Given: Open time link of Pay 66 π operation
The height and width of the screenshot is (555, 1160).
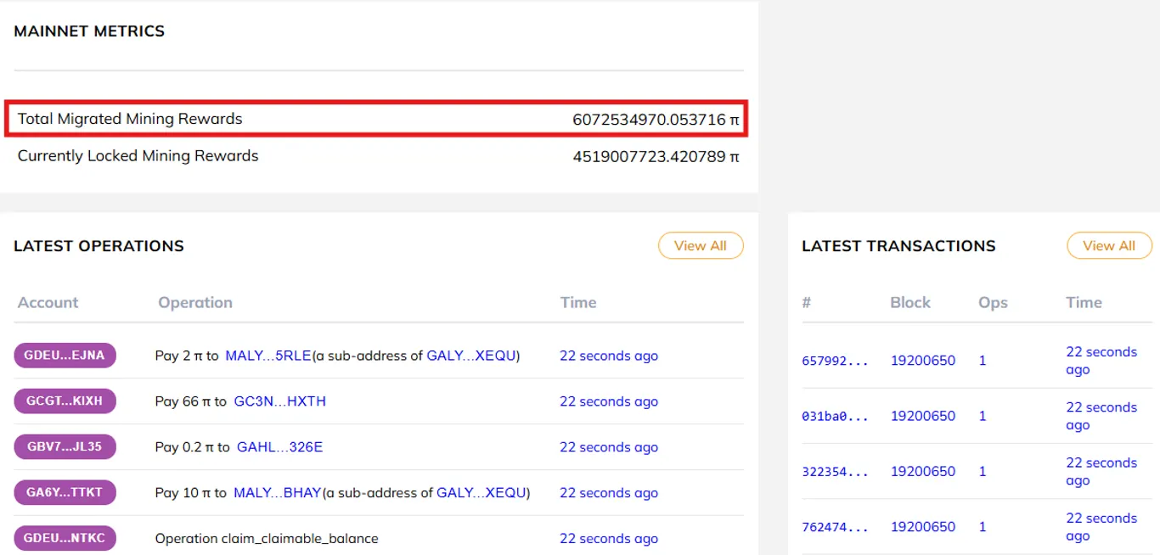Looking at the screenshot, I should tap(609, 401).
